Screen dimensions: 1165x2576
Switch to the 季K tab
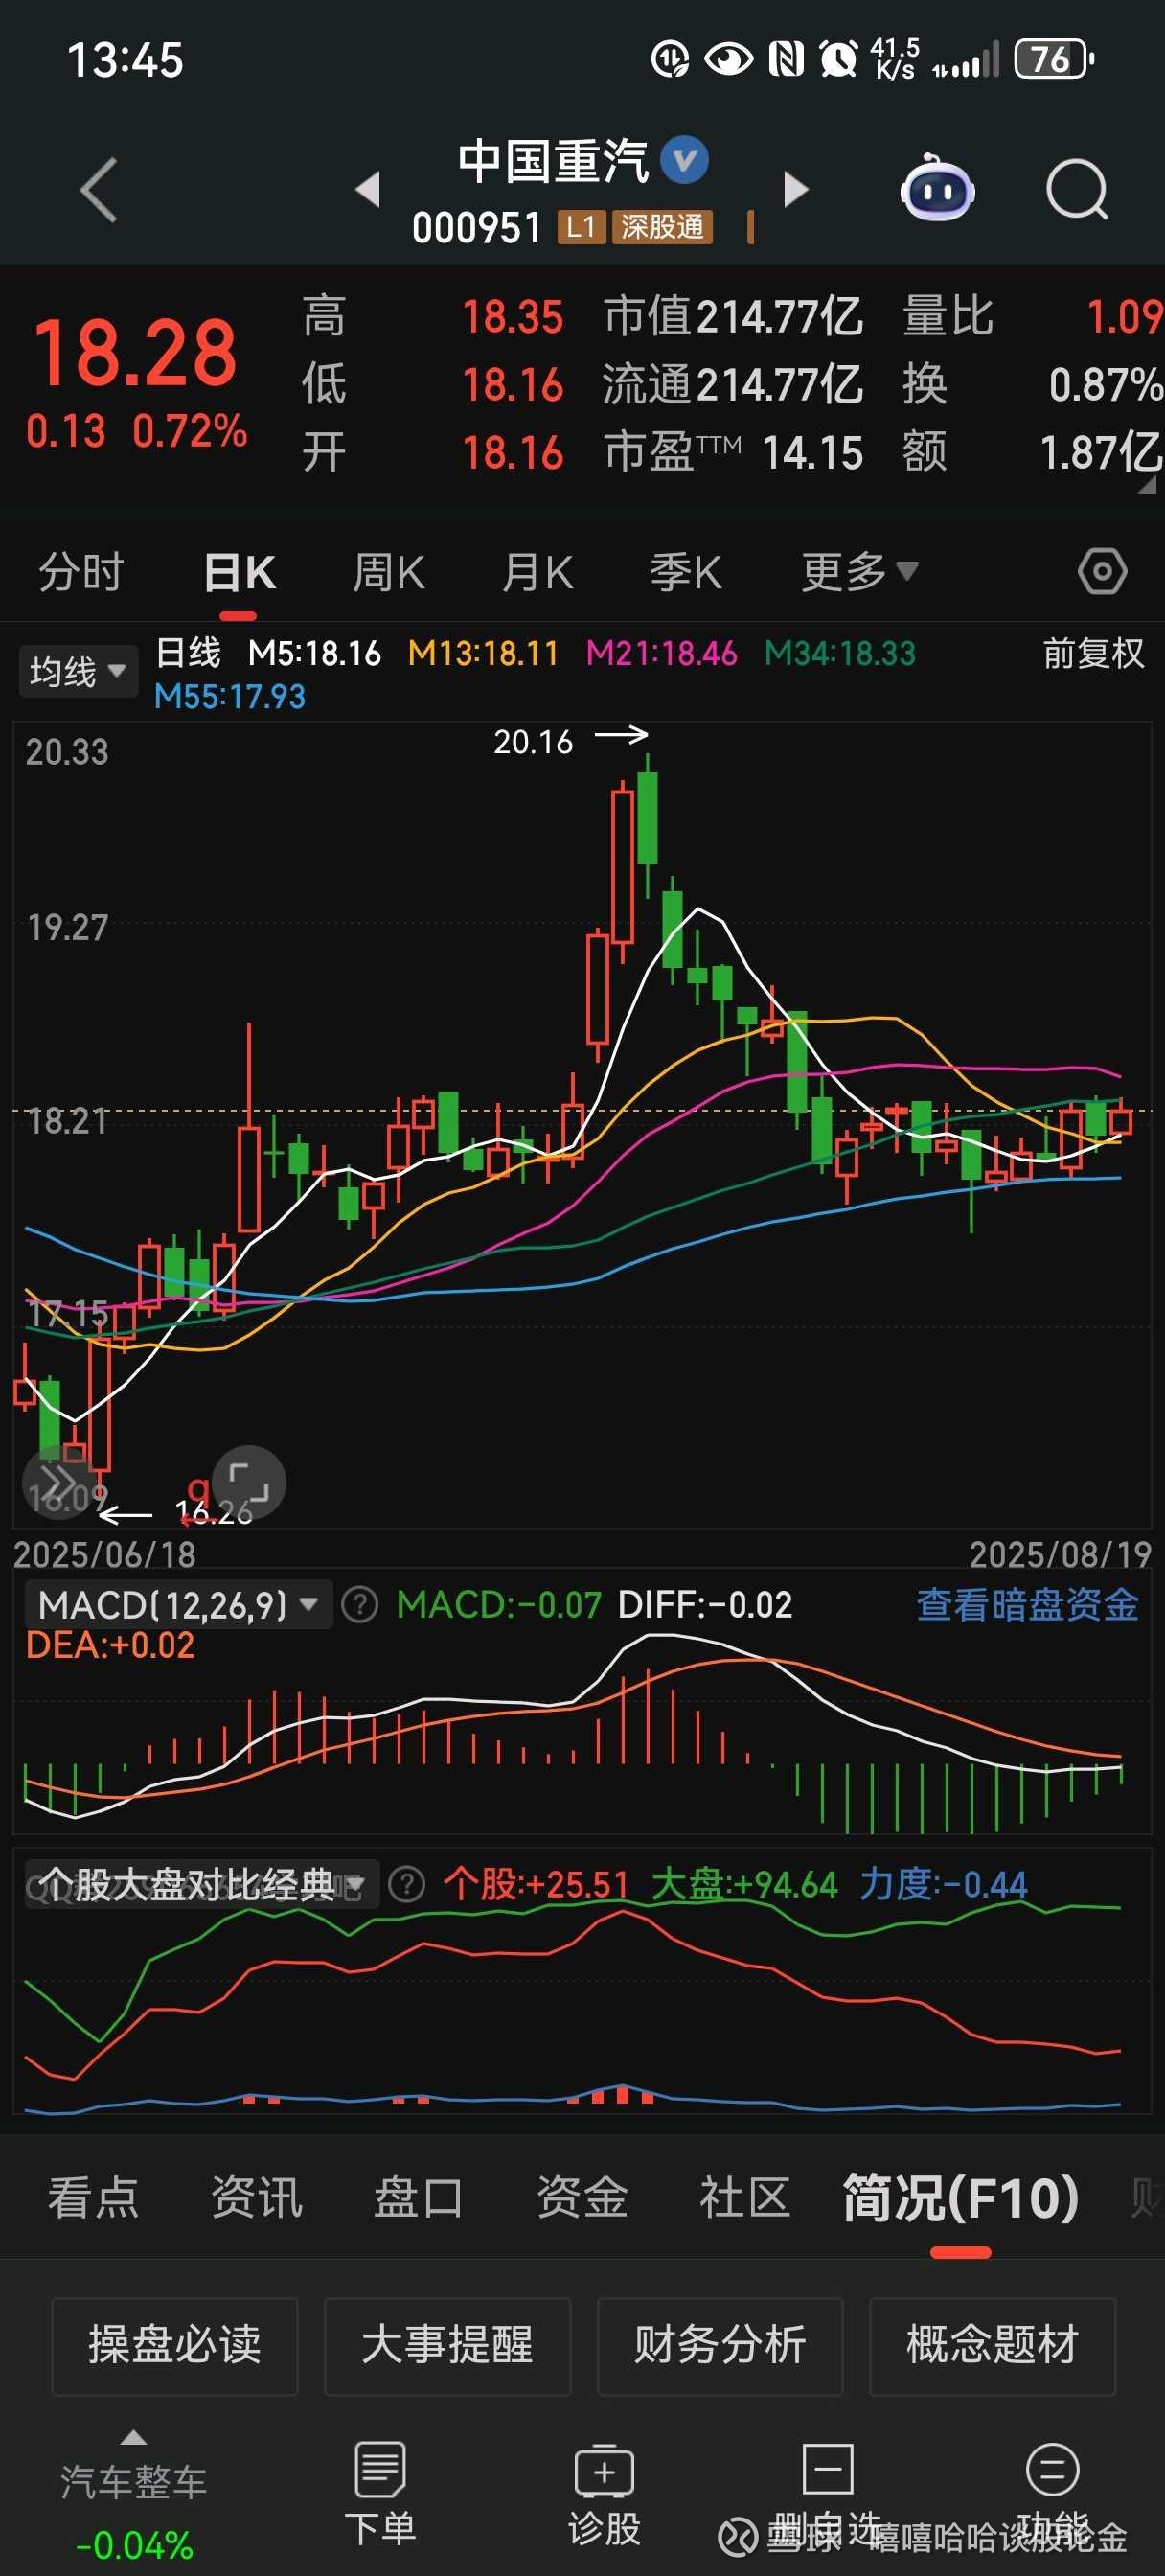686,572
